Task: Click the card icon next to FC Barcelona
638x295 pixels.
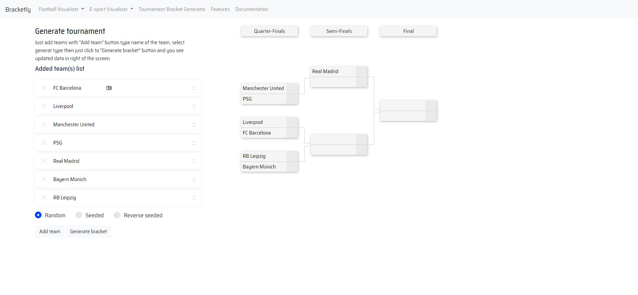Action: pos(109,88)
